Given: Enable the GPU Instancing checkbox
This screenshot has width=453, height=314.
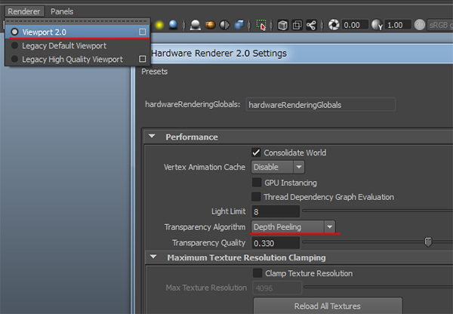Looking at the screenshot, I should pos(257,183).
